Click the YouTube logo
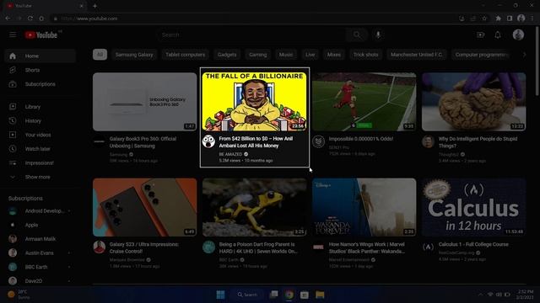This screenshot has width=540, height=303. point(41,35)
